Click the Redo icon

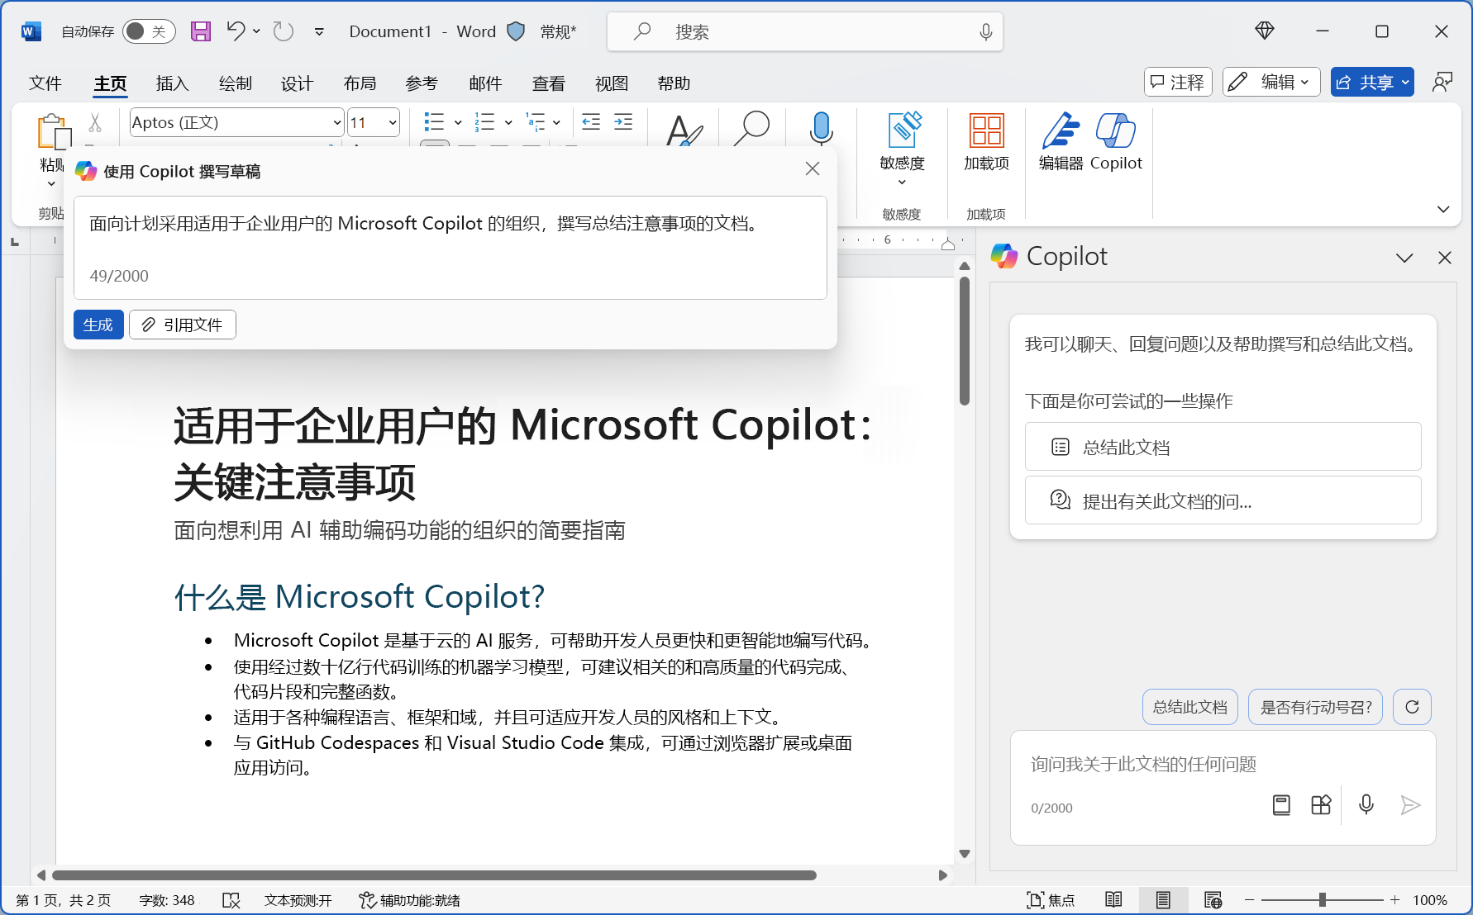pos(284,31)
